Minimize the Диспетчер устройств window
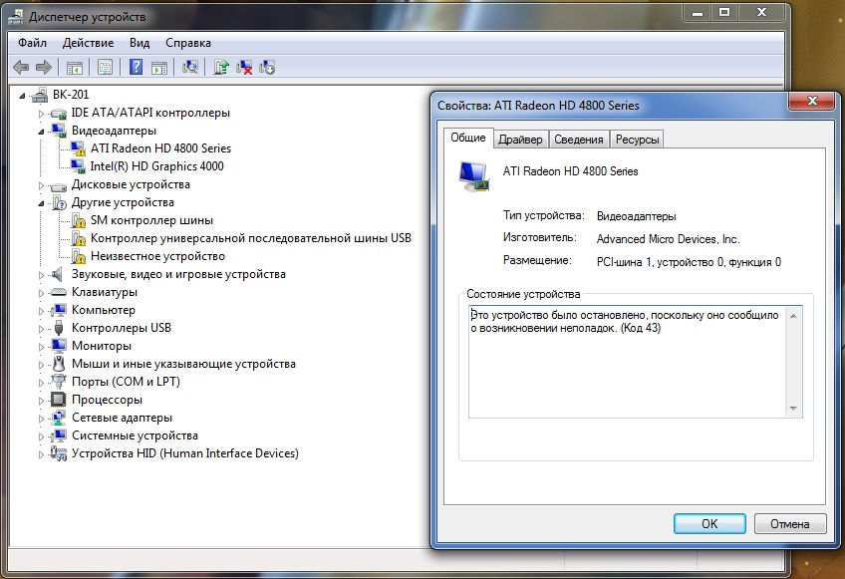Viewport: 845px width, 579px height. point(698,12)
